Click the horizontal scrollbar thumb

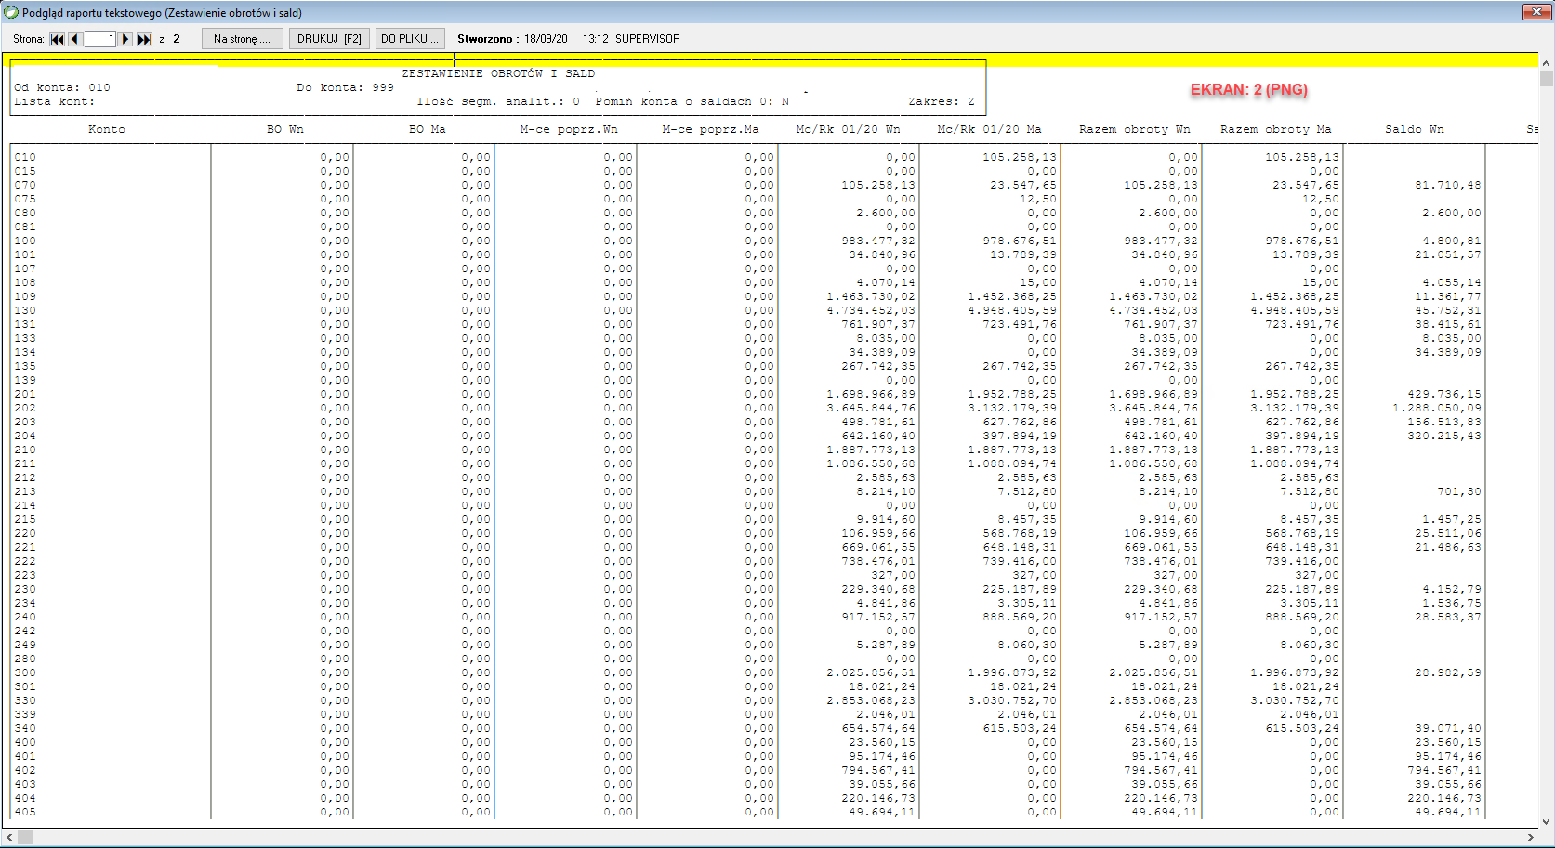(x=25, y=838)
